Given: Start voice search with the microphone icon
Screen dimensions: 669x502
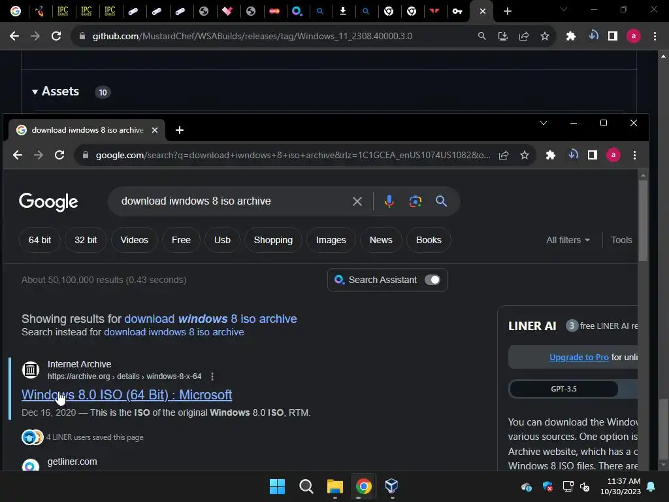Looking at the screenshot, I should (389, 201).
